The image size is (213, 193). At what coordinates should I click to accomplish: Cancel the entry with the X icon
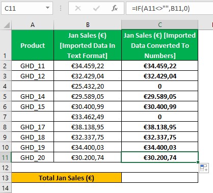point(78,8)
